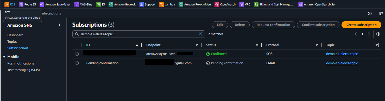This screenshot has height=101, width=385.
Task: Open Push notifications in sidebar
Action: point(21,63)
